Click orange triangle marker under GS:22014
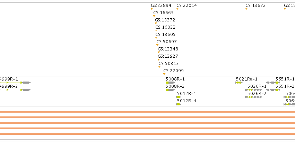Viewport: 295px width, 142px height. click(x=177, y=9)
